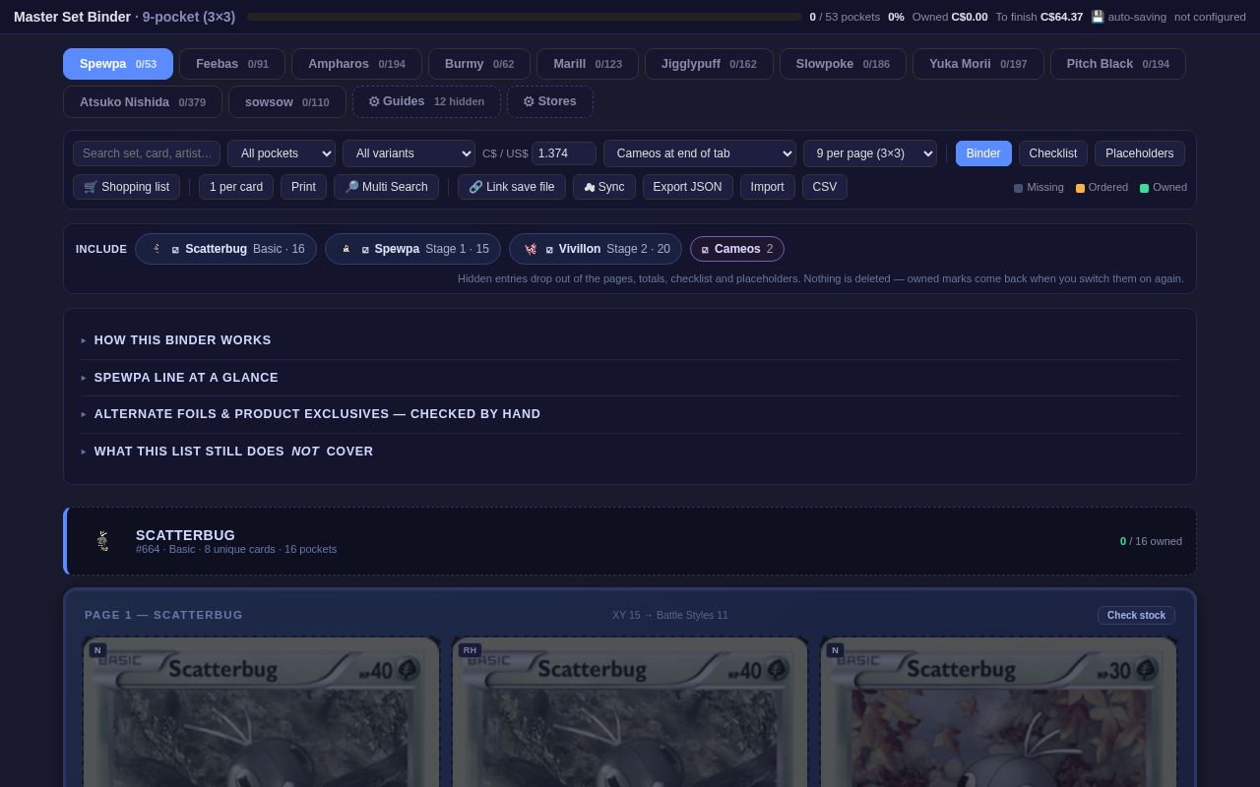This screenshot has width=1260, height=787.
Task: Click the Owned legend color swatch
Action: pos(1144,188)
